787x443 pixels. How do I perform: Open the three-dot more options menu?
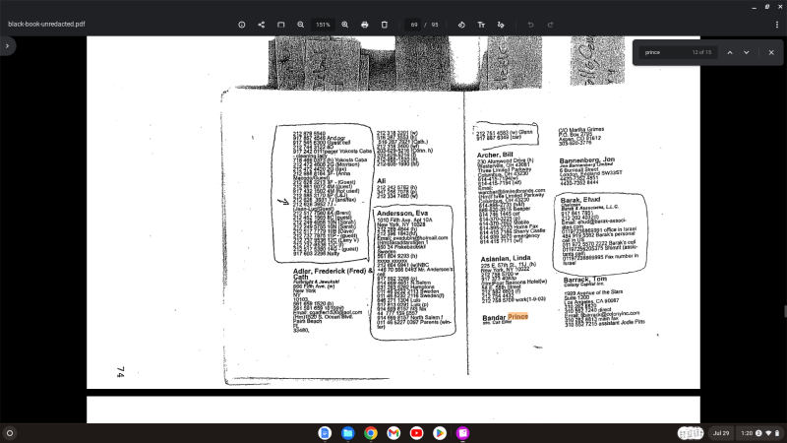[x=777, y=25]
